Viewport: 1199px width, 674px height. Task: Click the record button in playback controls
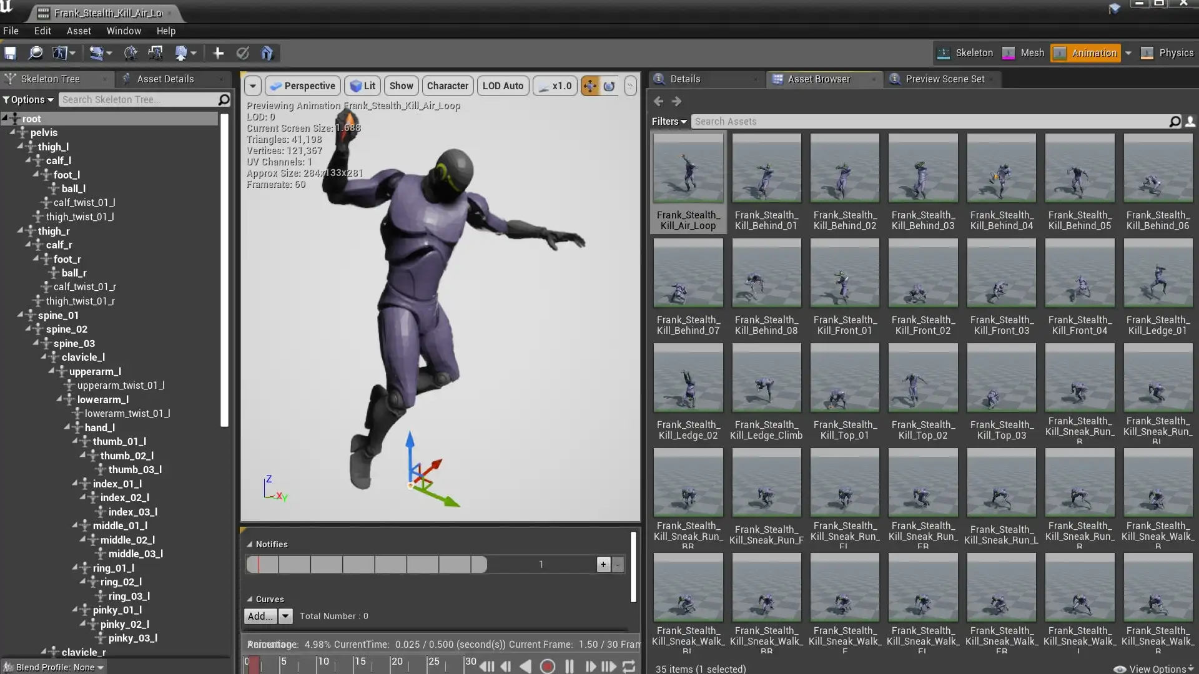(x=548, y=667)
